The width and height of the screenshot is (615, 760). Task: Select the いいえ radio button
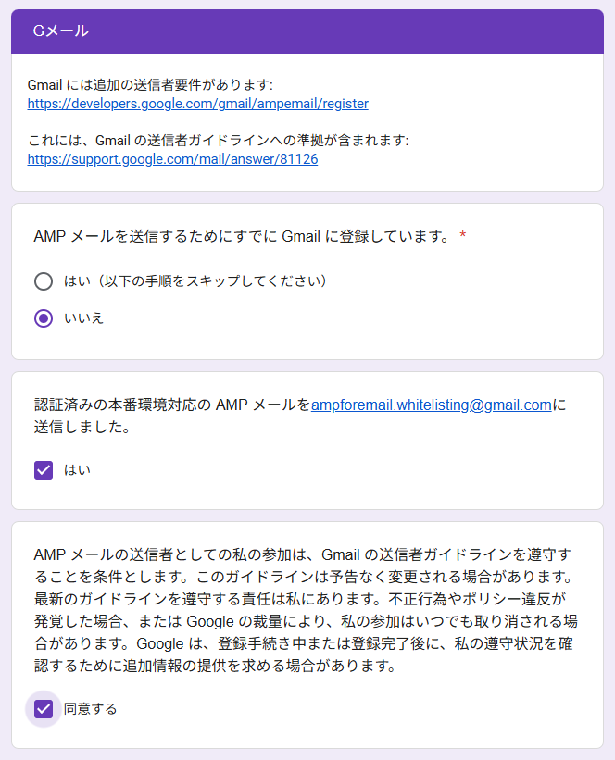[44, 318]
